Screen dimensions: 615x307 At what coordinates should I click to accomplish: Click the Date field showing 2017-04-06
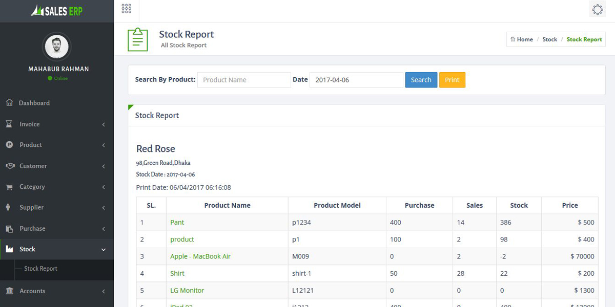point(356,80)
